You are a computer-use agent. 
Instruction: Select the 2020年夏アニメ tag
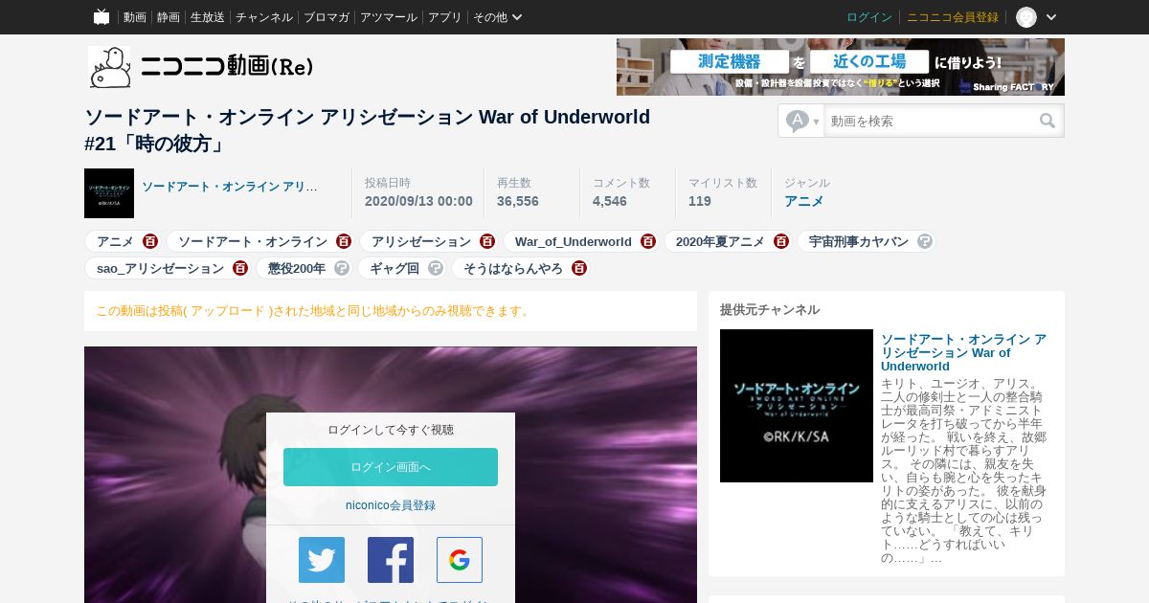[x=720, y=241]
